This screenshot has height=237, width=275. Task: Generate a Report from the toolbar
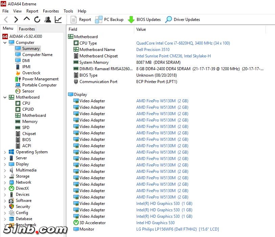tap(81, 20)
